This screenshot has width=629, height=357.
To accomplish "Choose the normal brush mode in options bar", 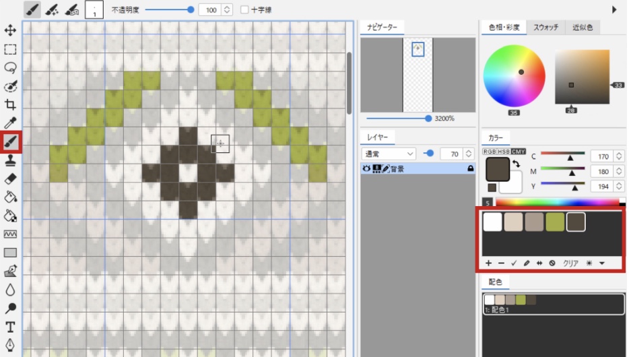I will point(32,9).
